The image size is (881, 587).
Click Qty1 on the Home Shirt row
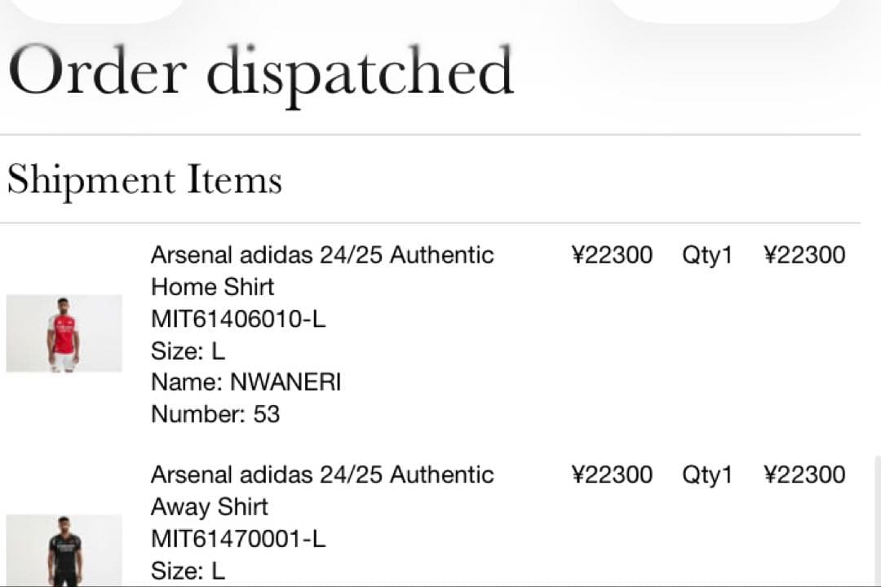coord(707,255)
